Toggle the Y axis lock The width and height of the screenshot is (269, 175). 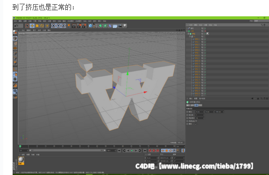(58, 26)
